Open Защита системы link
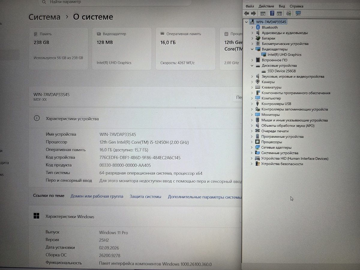This screenshot has height=270, width=360. pos(145,196)
